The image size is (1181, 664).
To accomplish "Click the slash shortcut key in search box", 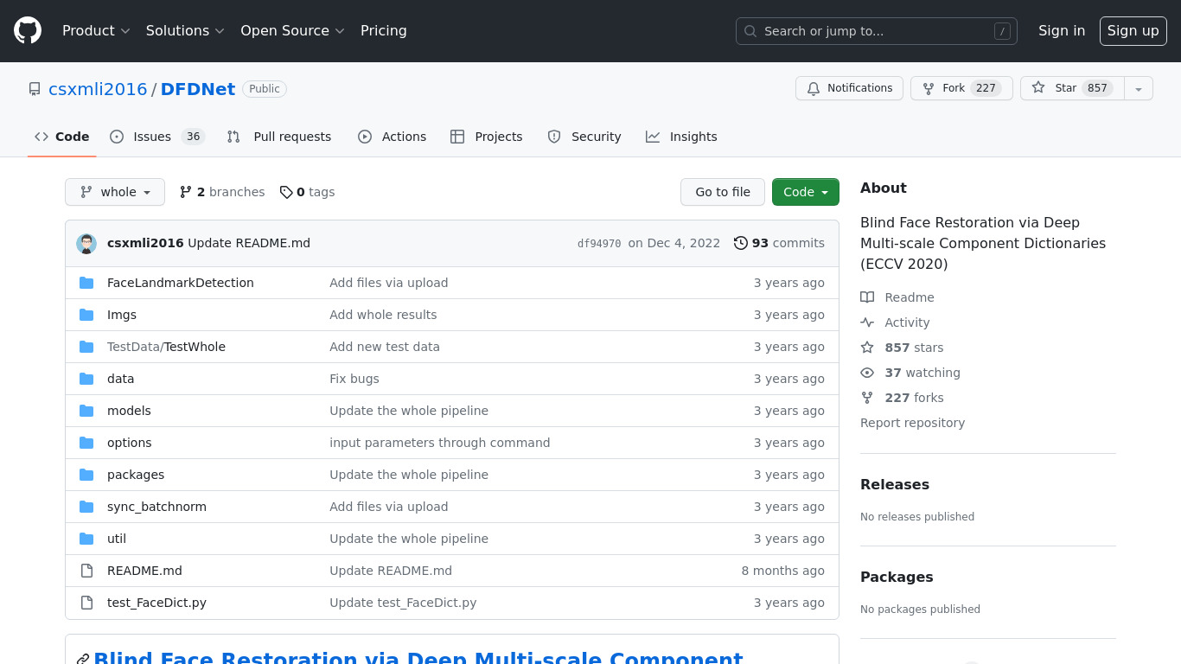I will [x=1002, y=31].
